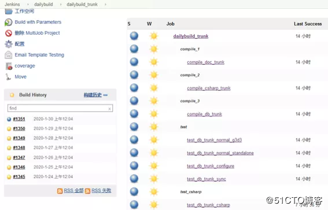
Task: Click the blue status ball for test_db_trunk_csharp
Action: [134, 205]
